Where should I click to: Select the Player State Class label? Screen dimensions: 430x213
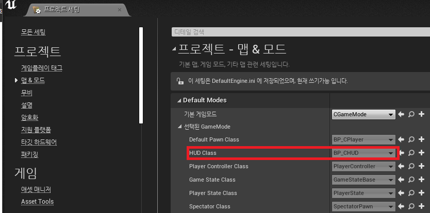(x=213, y=193)
